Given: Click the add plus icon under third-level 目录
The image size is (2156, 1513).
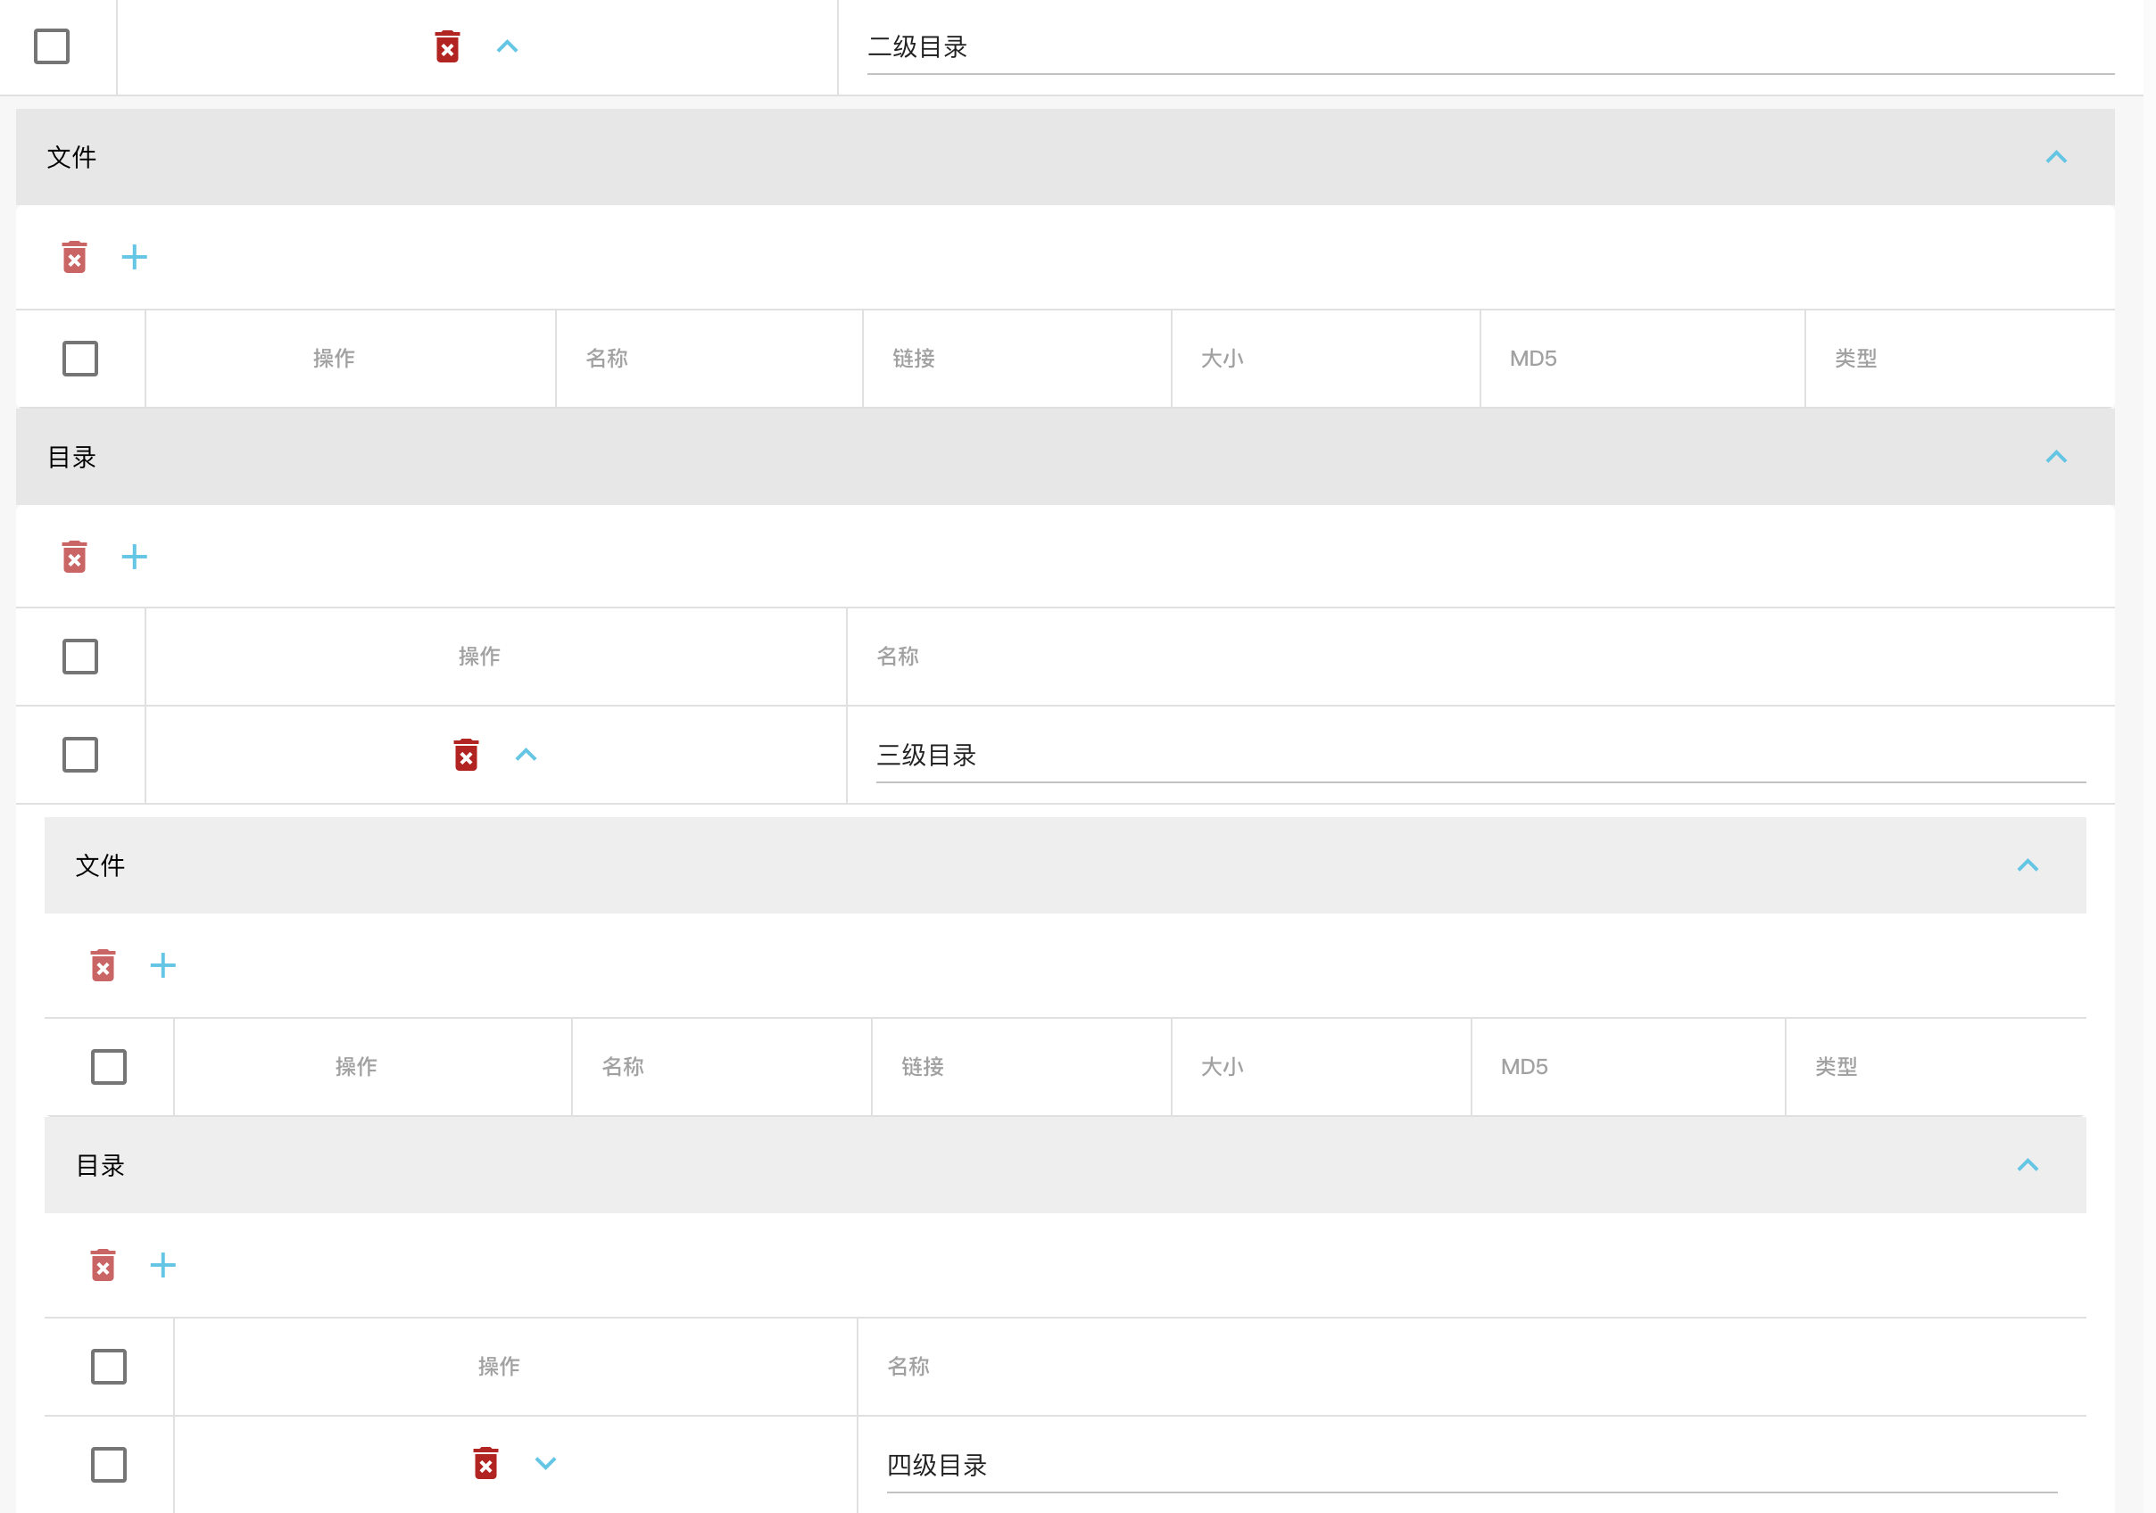Looking at the screenshot, I should (163, 1265).
